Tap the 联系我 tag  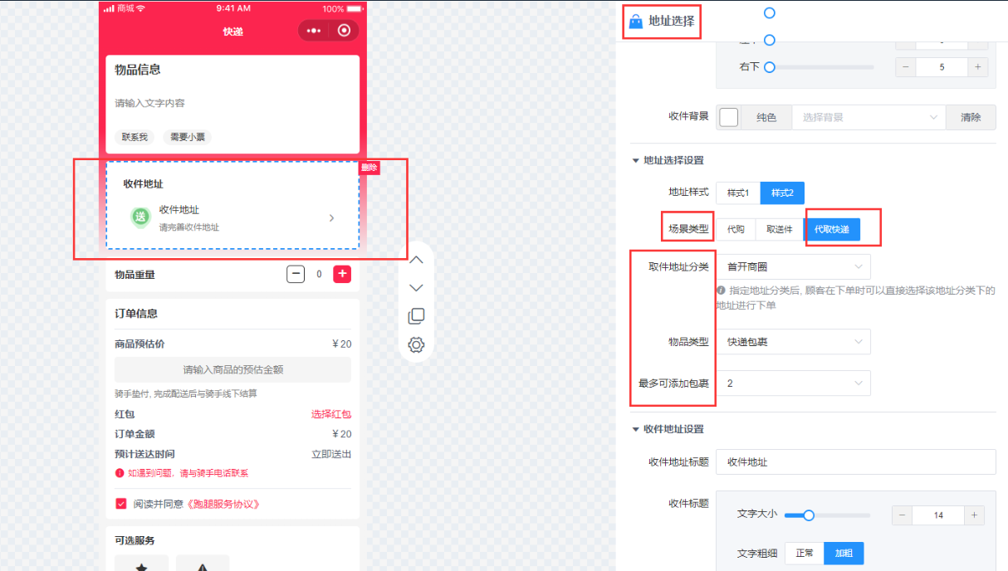(x=135, y=137)
